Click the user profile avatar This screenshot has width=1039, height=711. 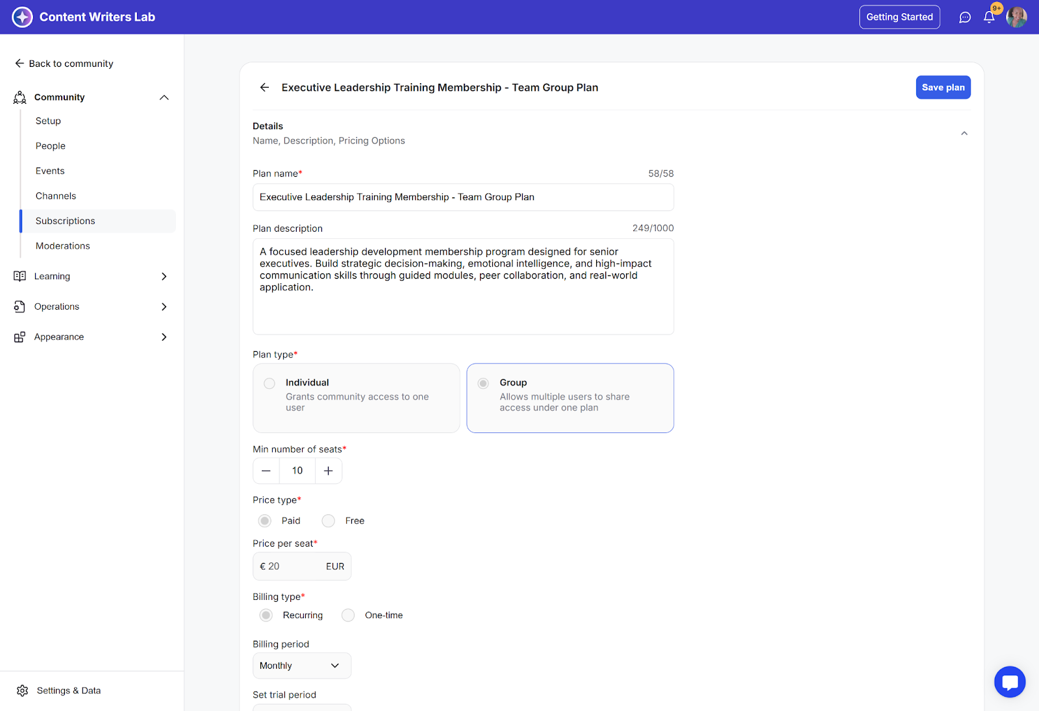1016,17
